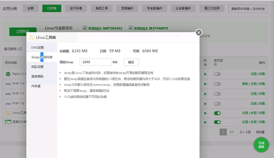Viewport: 274px width, 158px height.
Task: Click the 总容量 6143 MB value
Action: click(80, 51)
